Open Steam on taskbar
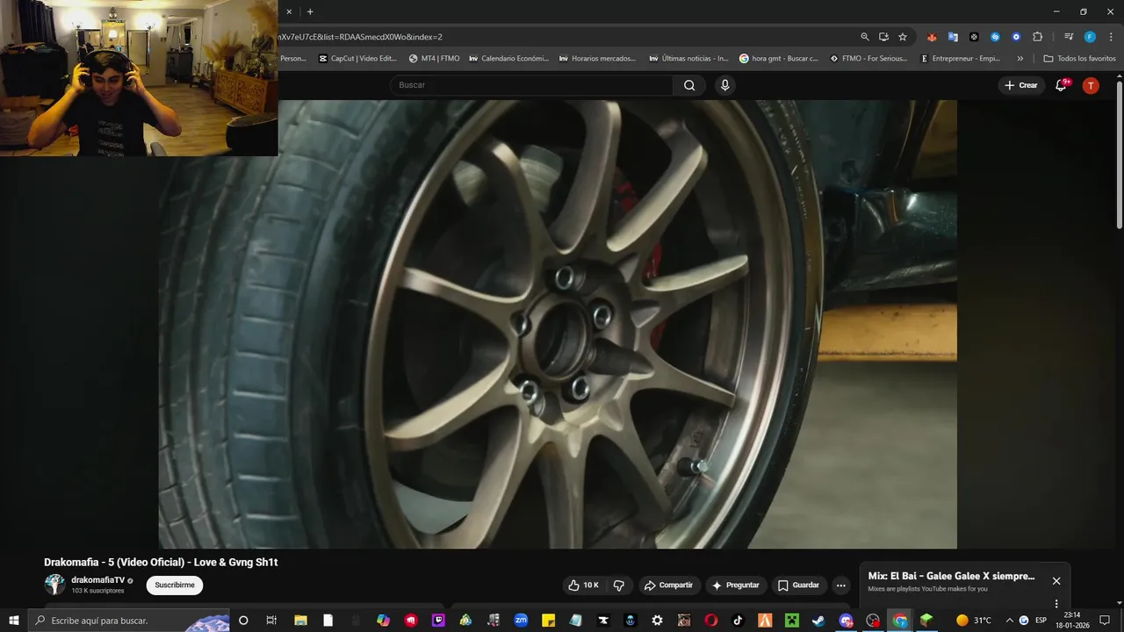The height and width of the screenshot is (632, 1124). [x=818, y=621]
